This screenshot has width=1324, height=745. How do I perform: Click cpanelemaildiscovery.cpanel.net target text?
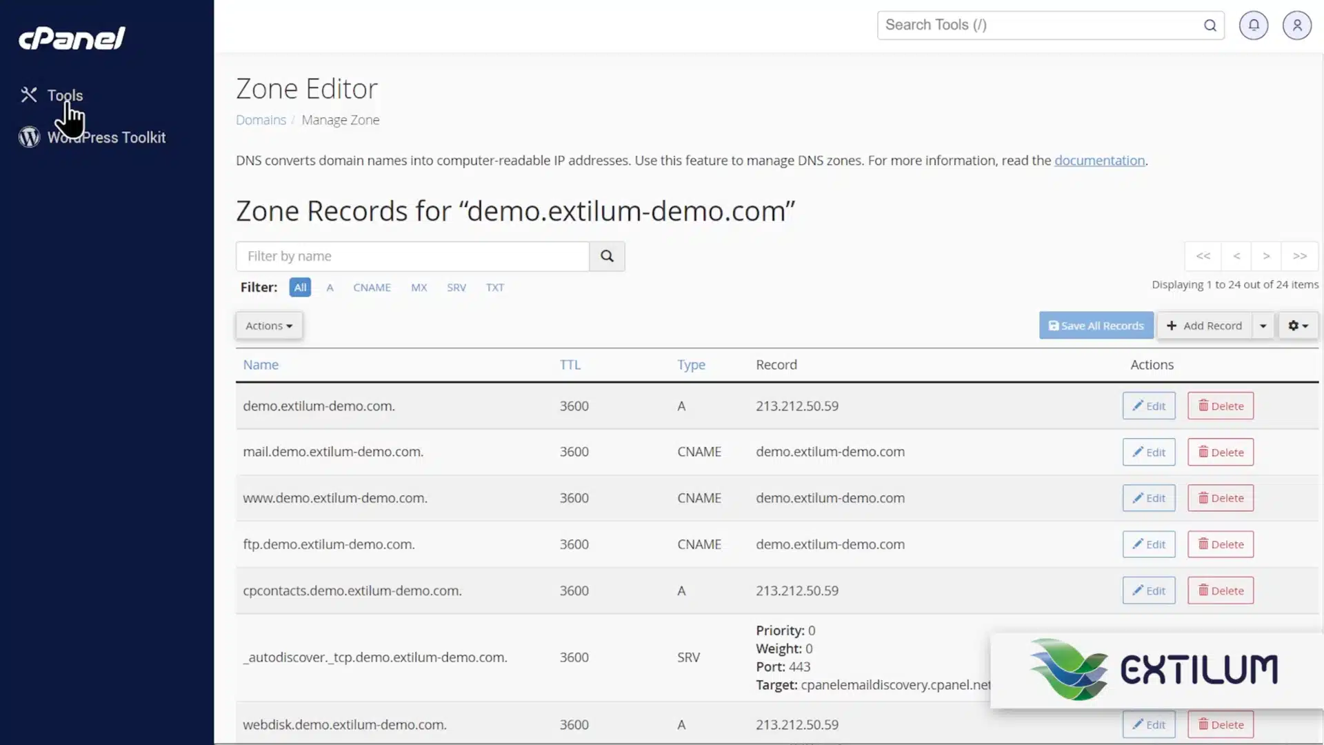tap(896, 685)
